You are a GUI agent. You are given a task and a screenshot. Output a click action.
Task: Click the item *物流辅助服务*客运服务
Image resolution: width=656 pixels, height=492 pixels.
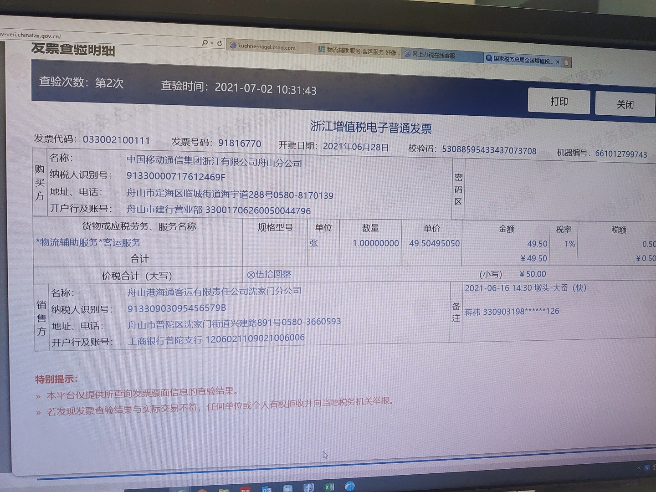click(88, 242)
